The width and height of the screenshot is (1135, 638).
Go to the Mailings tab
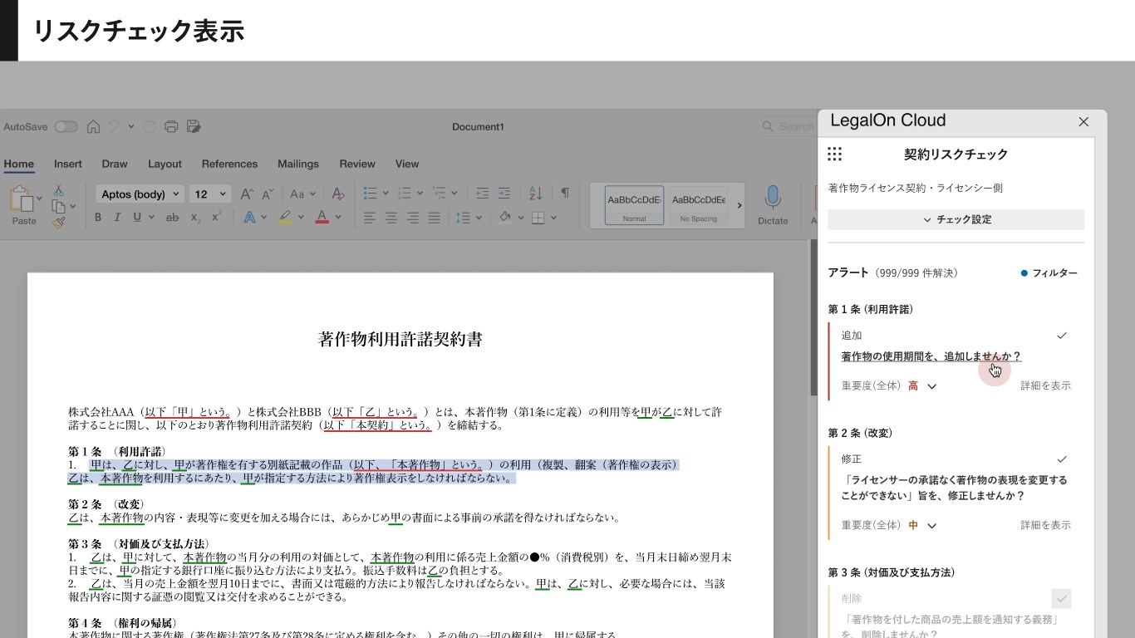pyautogui.click(x=298, y=164)
